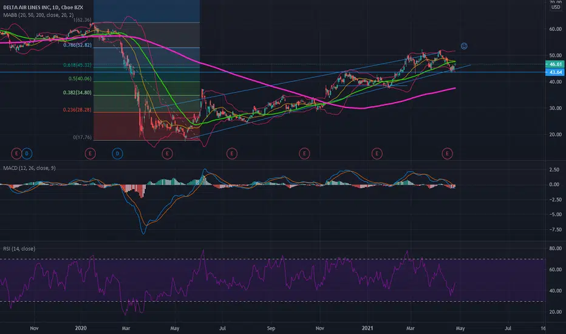566x334 pixels.
Task: Select the RSI (14, close) indicator label
Action: coord(19,249)
